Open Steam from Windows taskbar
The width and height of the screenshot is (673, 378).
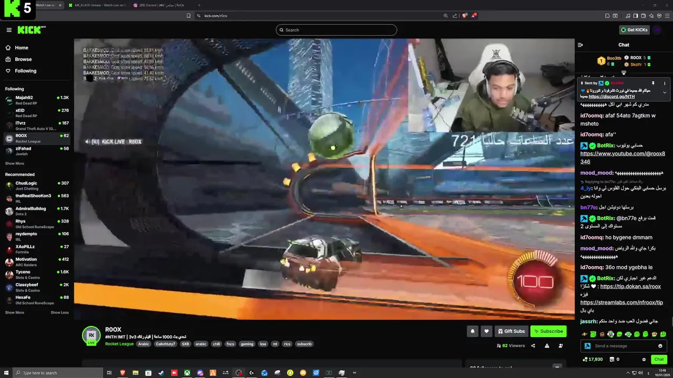[x=161, y=373]
